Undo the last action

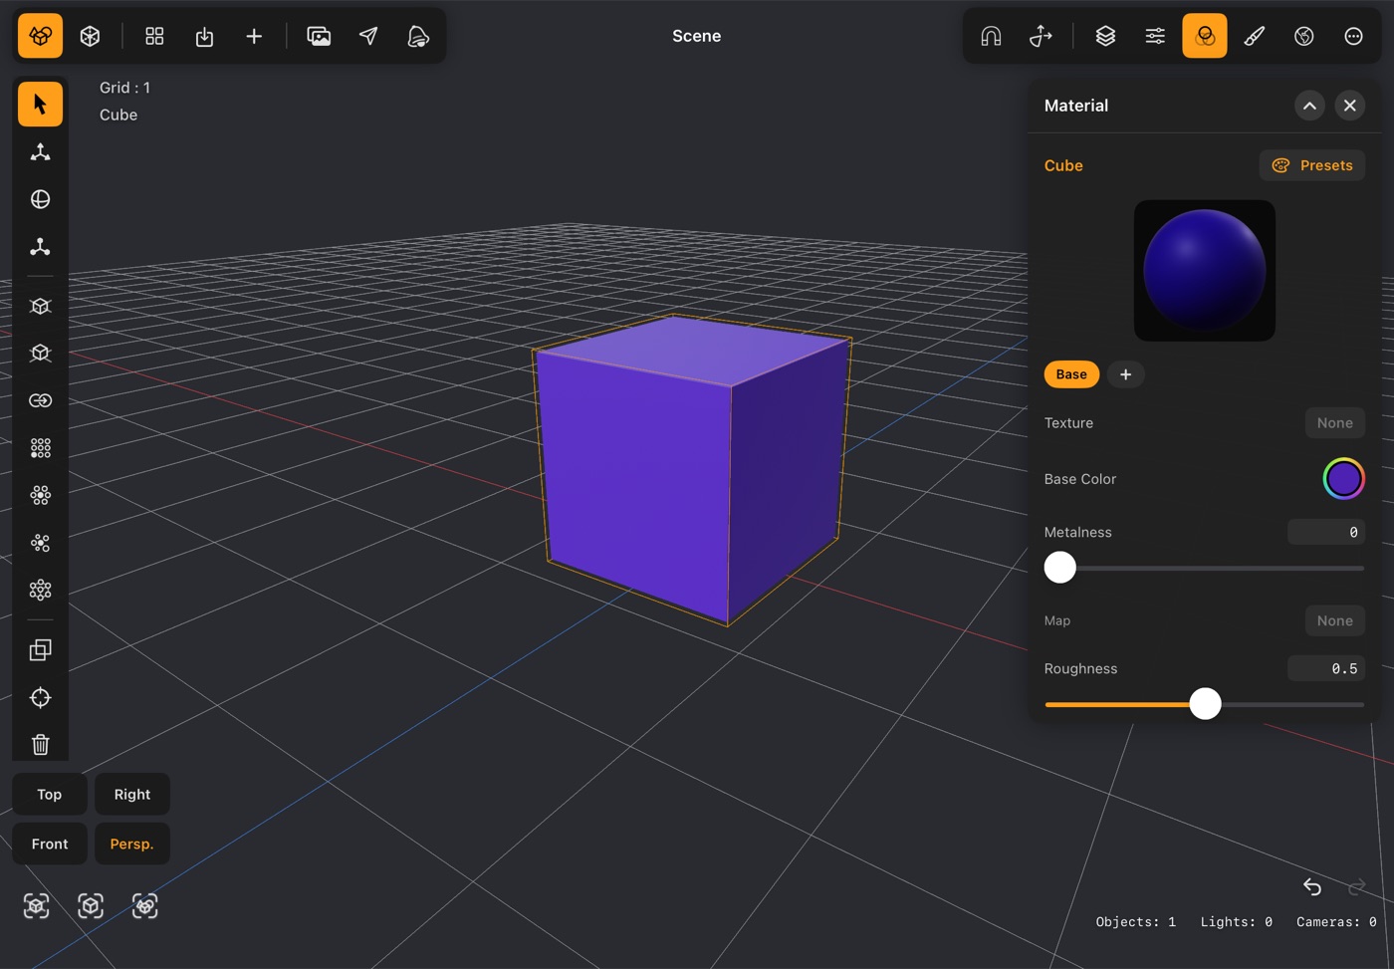(x=1312, y=886)
